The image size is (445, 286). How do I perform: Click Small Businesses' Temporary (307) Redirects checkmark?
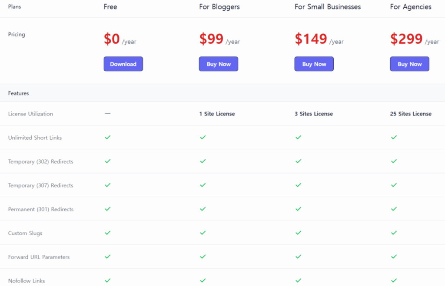click(298, 185)
